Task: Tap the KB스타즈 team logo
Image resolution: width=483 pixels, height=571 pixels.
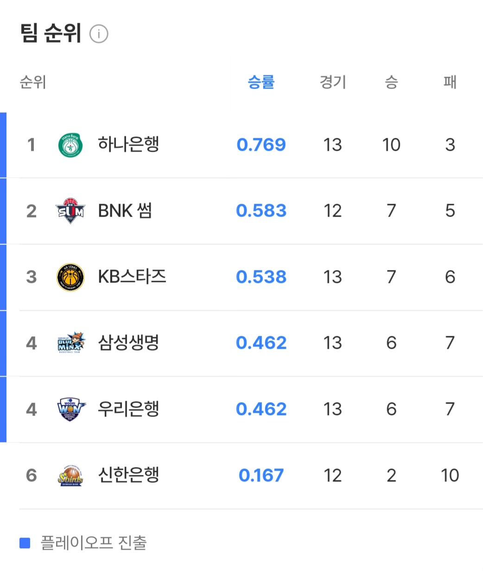Action: (70, 277)
